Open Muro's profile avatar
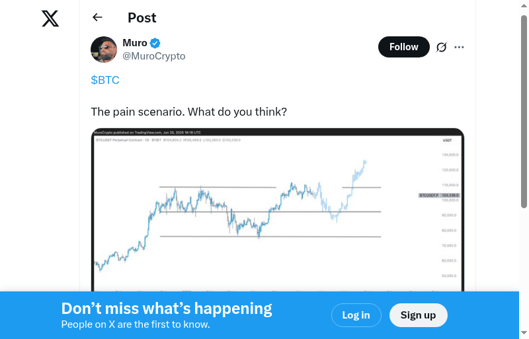The width and height of the screenshot is (529, 339). 104,50
